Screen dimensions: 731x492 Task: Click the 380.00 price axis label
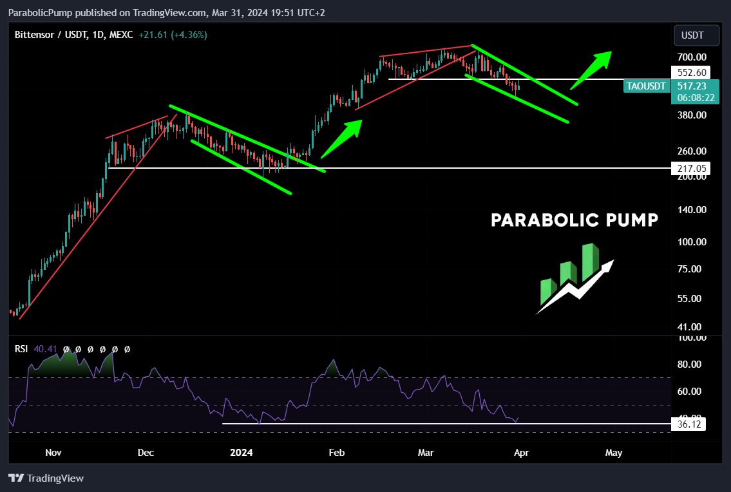click(x=692, y=115)
